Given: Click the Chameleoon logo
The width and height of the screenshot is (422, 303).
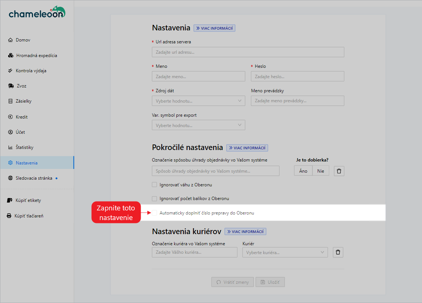Looking at the screenshot, I should click(x=37, y=13).
